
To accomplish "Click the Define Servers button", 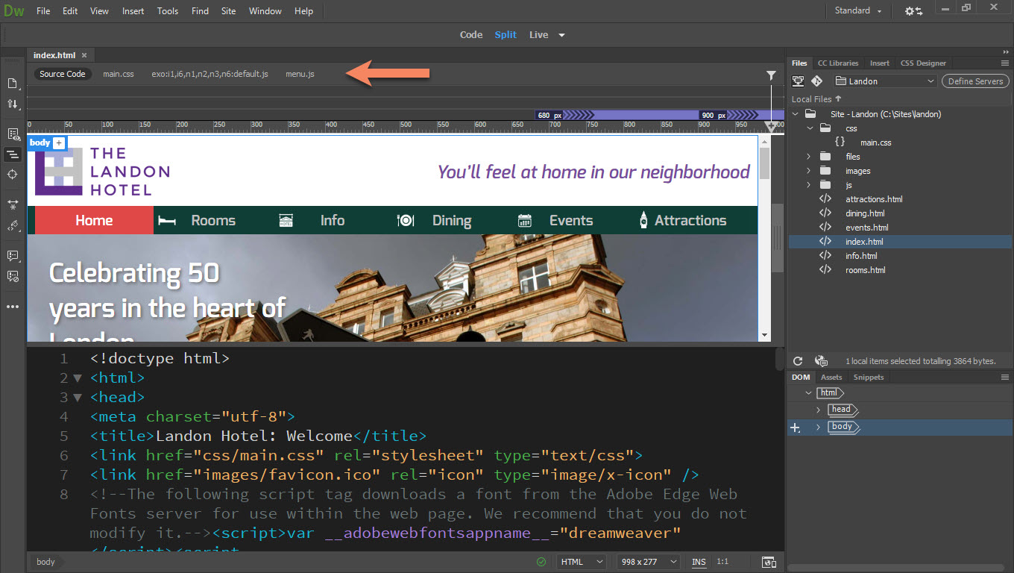I will 976,81.
